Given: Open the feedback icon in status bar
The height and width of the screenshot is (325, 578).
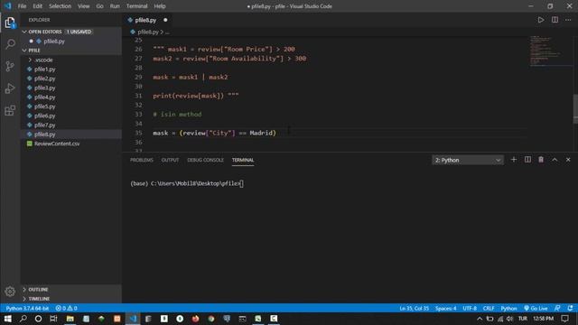Looking at the screenshot, I should point(557,308).
